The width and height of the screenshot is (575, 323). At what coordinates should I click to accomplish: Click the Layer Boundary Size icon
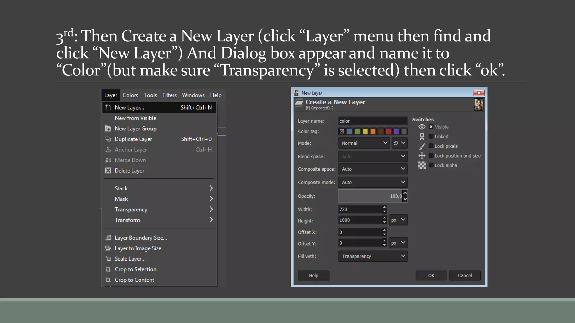(108, 238)
